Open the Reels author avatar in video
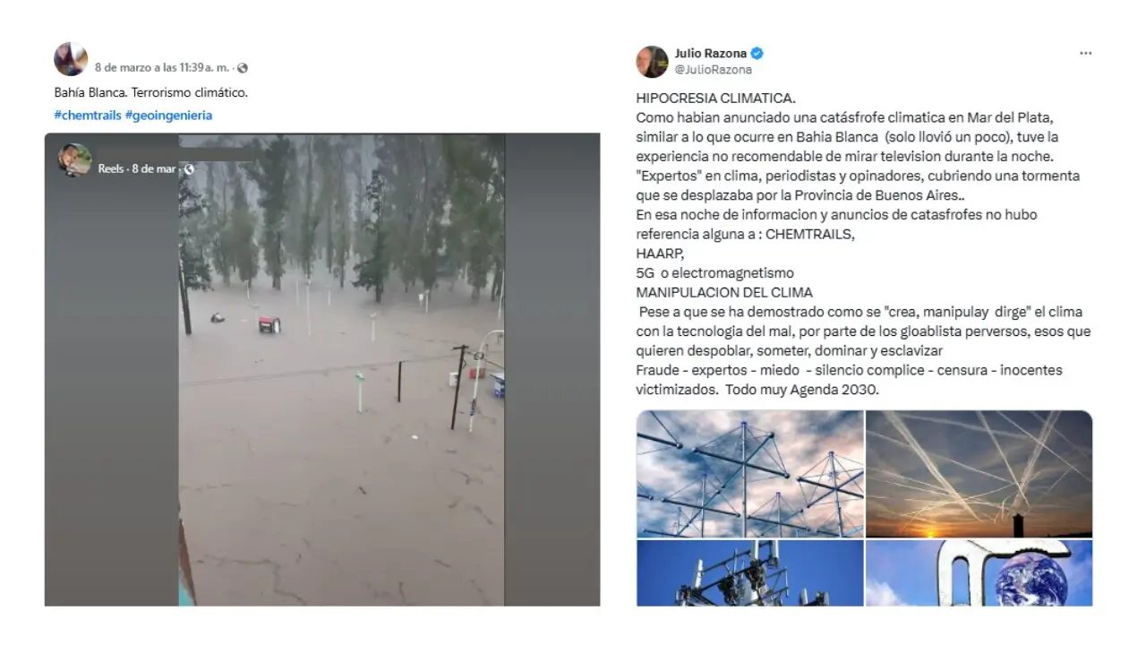The width and height of the screenshot is (1146, 645). point(75,160)
